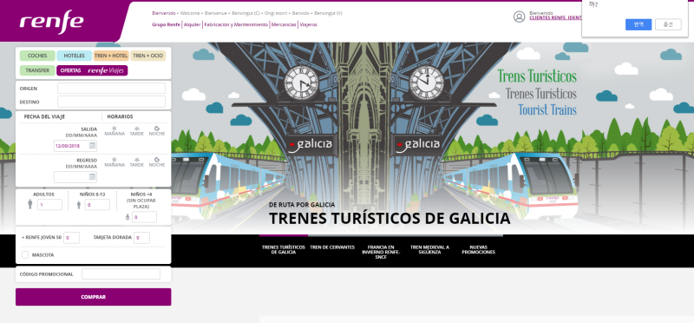Select Tarde icon for Regreso schedule
The width and height of the screenshot is (694, 323).
[x=137, y=160]
